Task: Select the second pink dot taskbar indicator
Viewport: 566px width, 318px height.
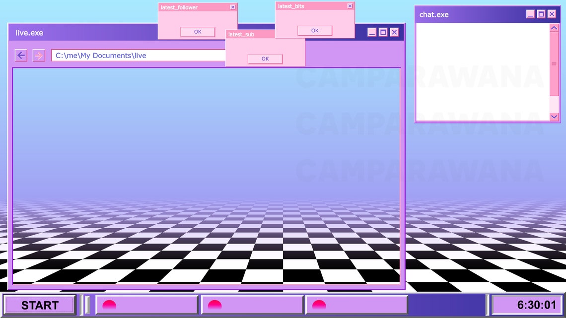Action: [214, 305]
